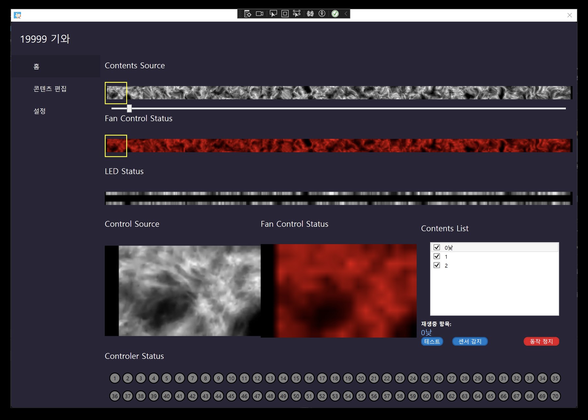
Task: Click the 센서 감지 button
Action: click(x=470, y=341)
